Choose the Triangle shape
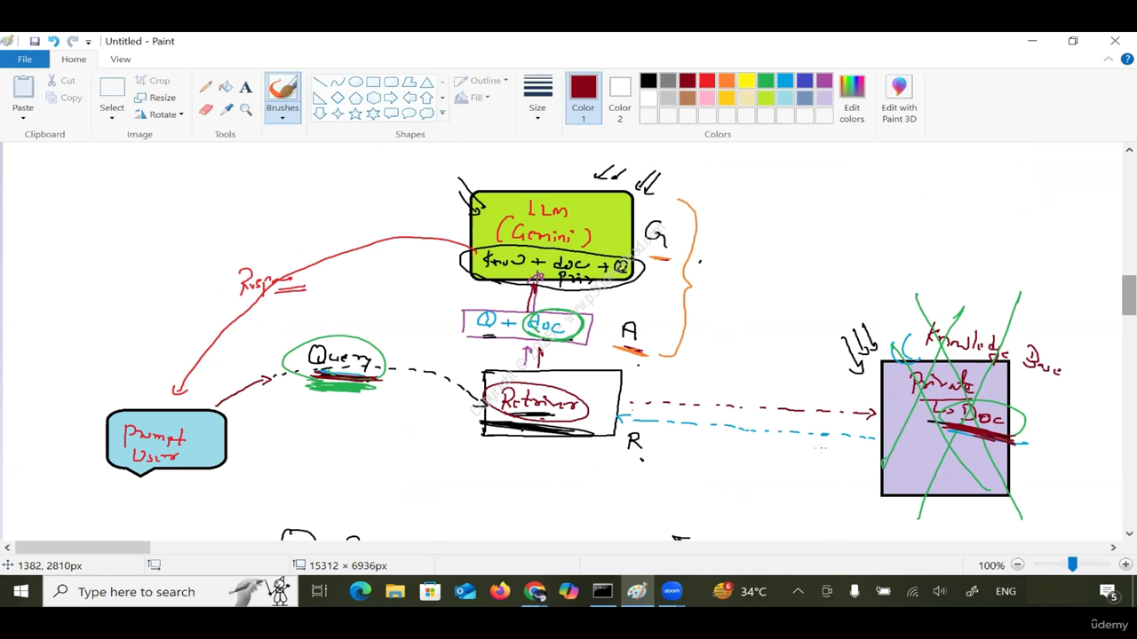The width and height of the screenshot is (1137, 639). [426, 82]
